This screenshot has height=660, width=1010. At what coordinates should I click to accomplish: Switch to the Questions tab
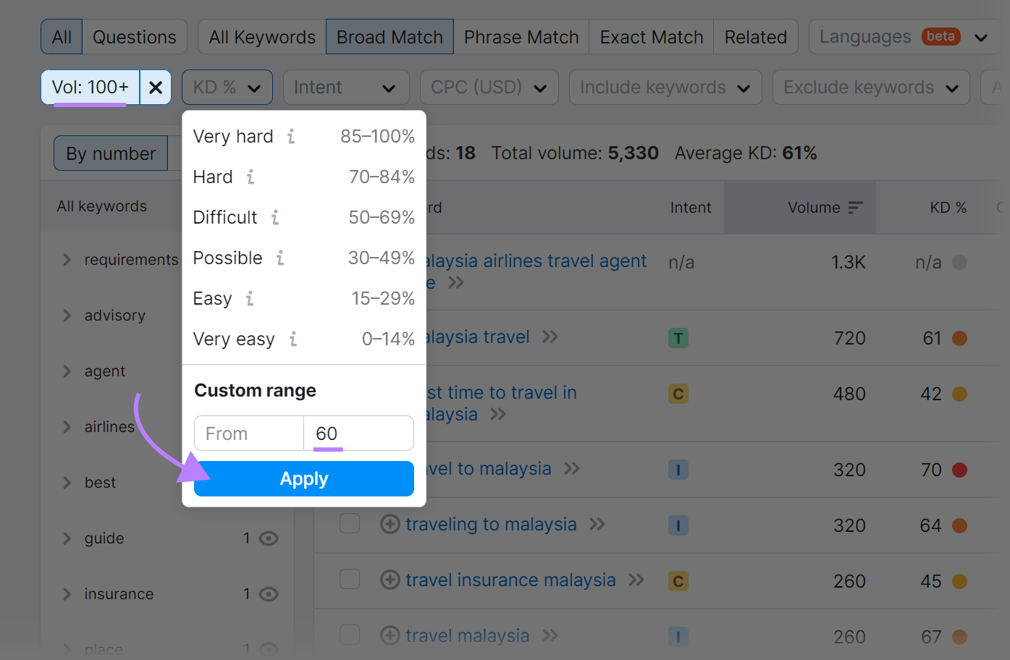click(x=134, y=36)
